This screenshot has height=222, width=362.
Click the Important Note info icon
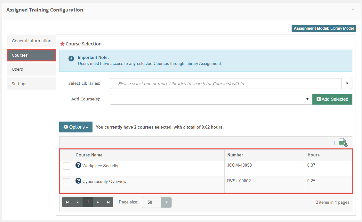(x=71, y=59)
